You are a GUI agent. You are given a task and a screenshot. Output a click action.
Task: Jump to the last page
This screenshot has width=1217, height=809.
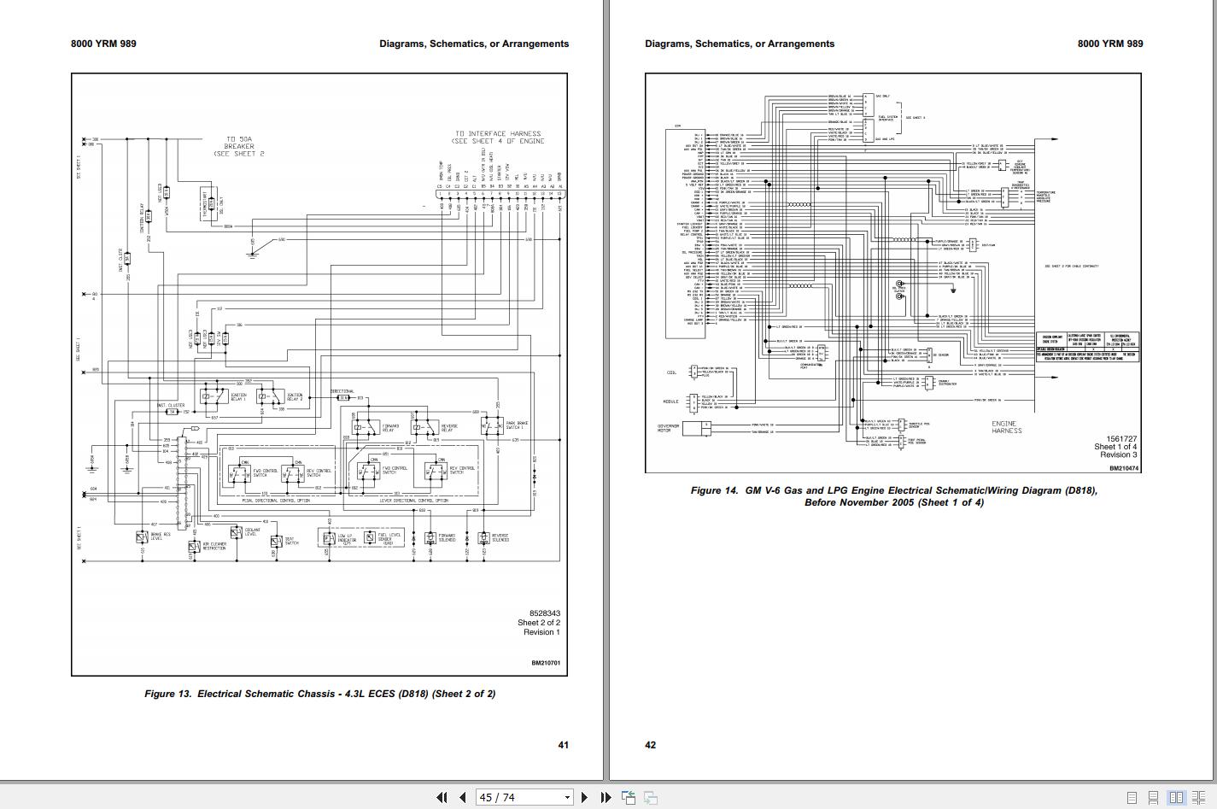(606, 797)
